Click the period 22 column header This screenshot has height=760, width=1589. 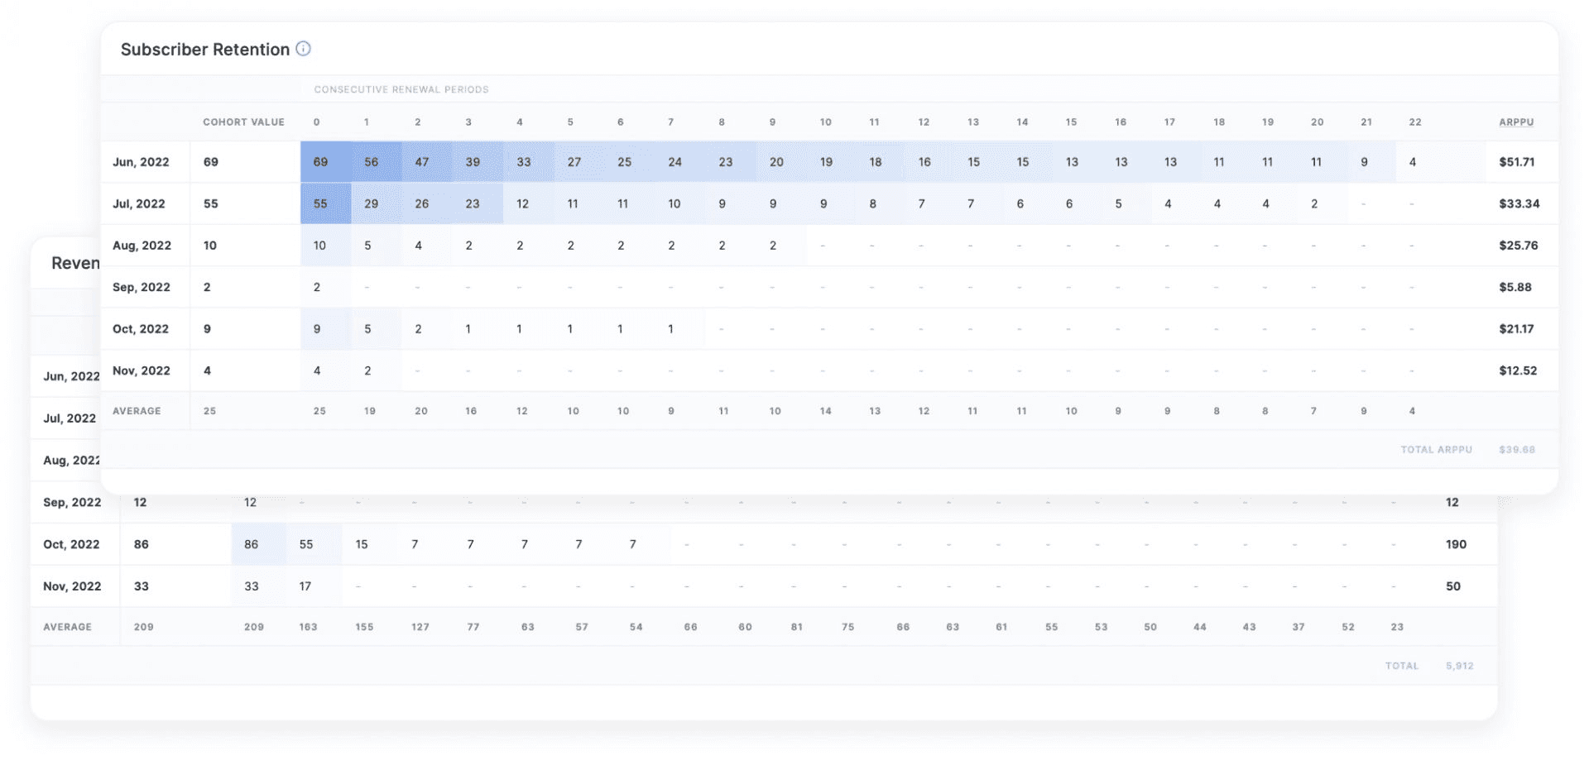[1415, 122]
